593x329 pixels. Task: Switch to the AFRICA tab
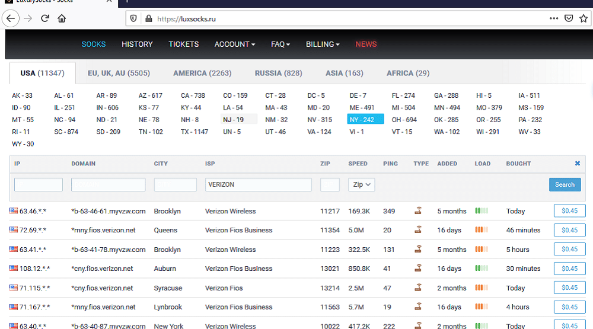408,73
